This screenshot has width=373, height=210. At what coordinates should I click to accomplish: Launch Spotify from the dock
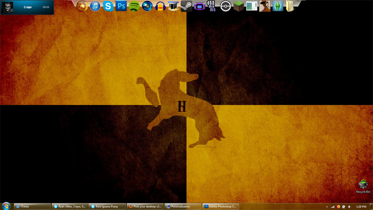[x=134, y=6]
